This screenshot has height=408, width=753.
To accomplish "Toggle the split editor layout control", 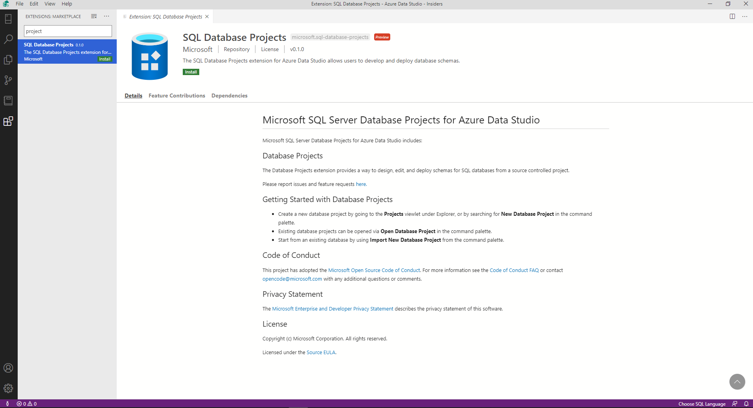I will point(733,17).
